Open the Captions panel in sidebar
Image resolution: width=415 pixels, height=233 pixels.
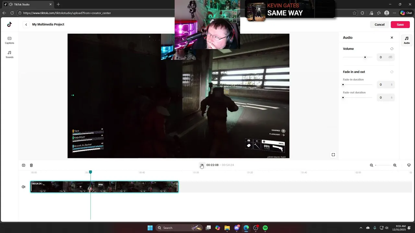(9, 40)
